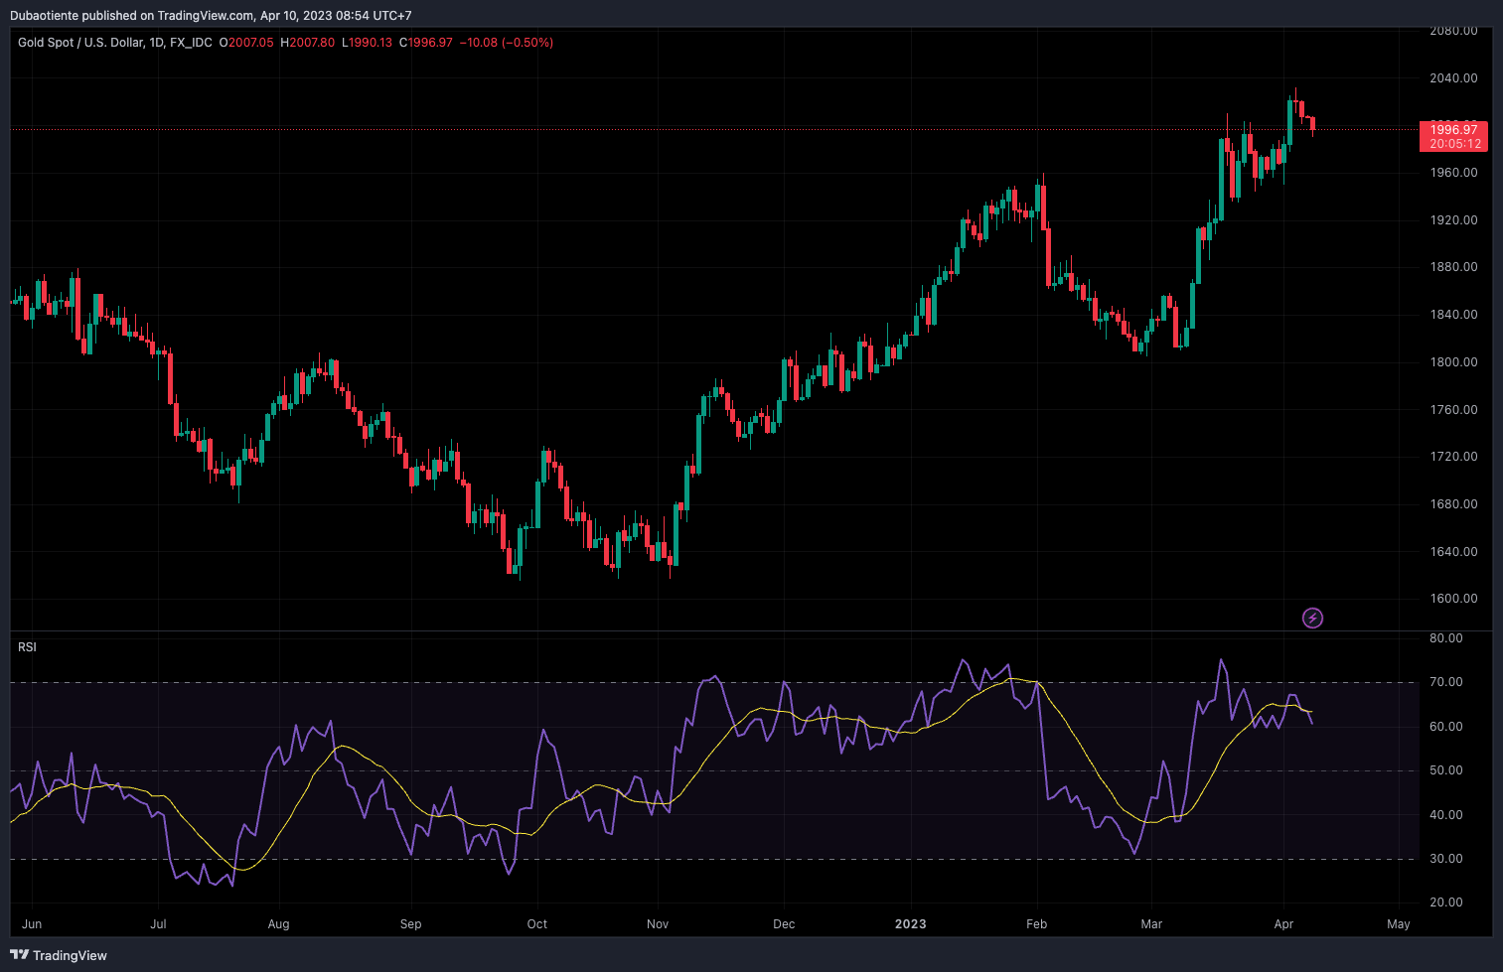Click the 1800.00 price axis label

coord(1453,362)
